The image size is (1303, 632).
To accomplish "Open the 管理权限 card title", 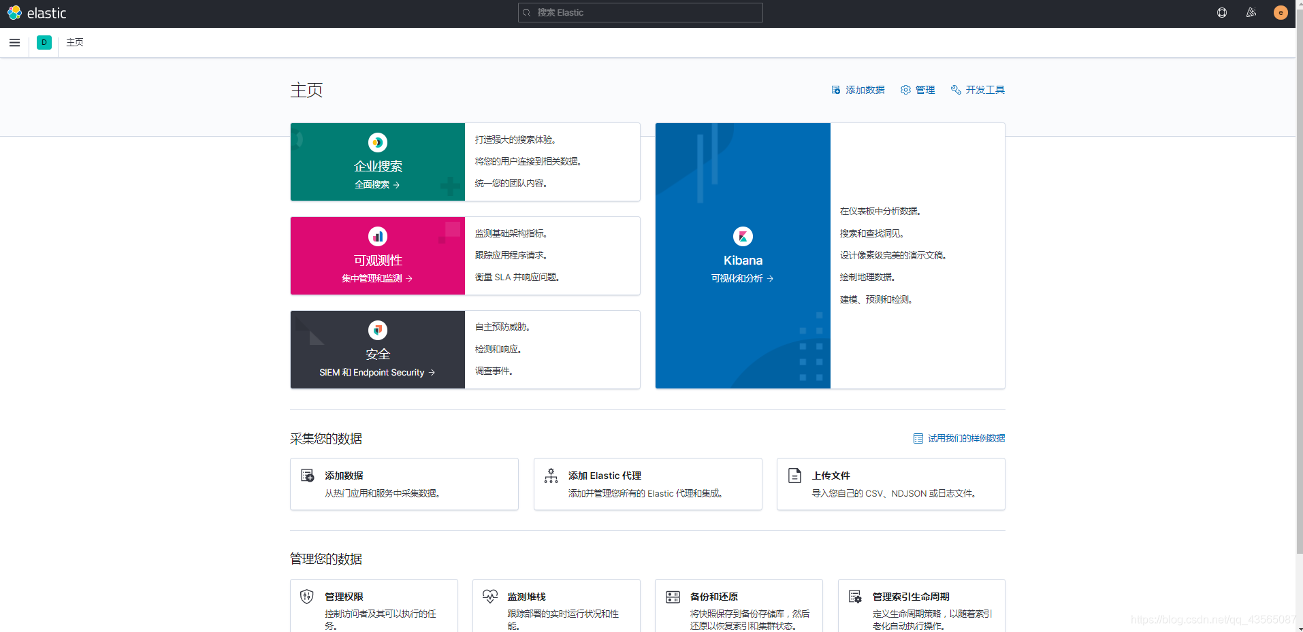I will click(344, 597).
